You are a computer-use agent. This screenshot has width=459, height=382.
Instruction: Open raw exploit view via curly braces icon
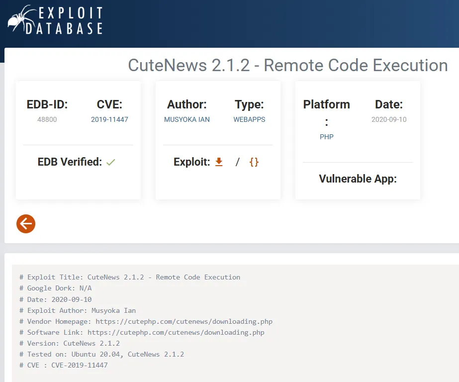pyautogui.click(x=254, y=162)
